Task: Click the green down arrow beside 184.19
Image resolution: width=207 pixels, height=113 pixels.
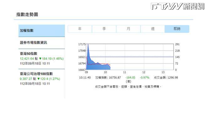Action: [x=40, y=59]
